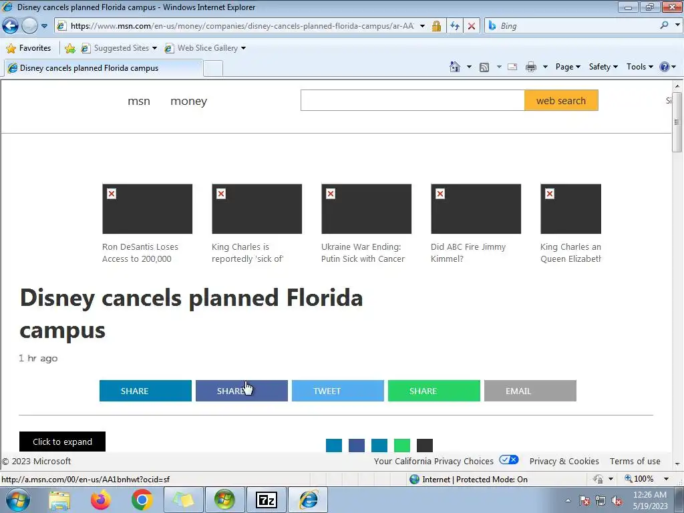The image size is (684, 513).
Task: Click the security lock icon in address bar
Action: tap(436, 26)
